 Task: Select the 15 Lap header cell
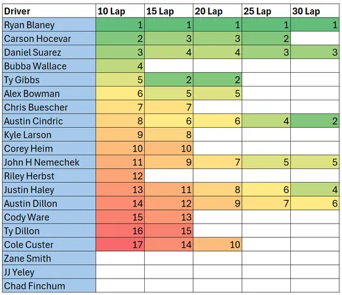169,11
